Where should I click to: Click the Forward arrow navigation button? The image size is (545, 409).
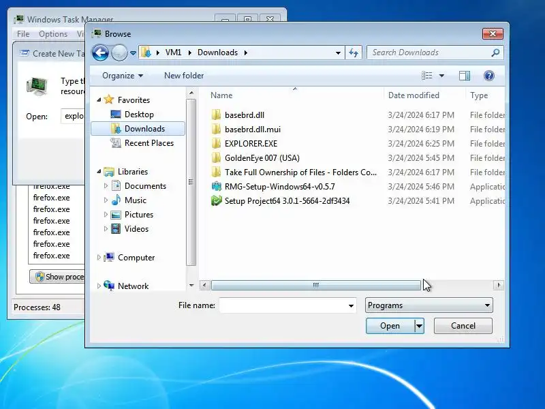click(x=119, y=53)
